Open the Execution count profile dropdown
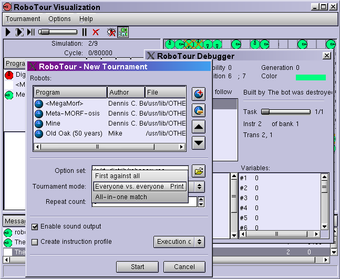 179,242
